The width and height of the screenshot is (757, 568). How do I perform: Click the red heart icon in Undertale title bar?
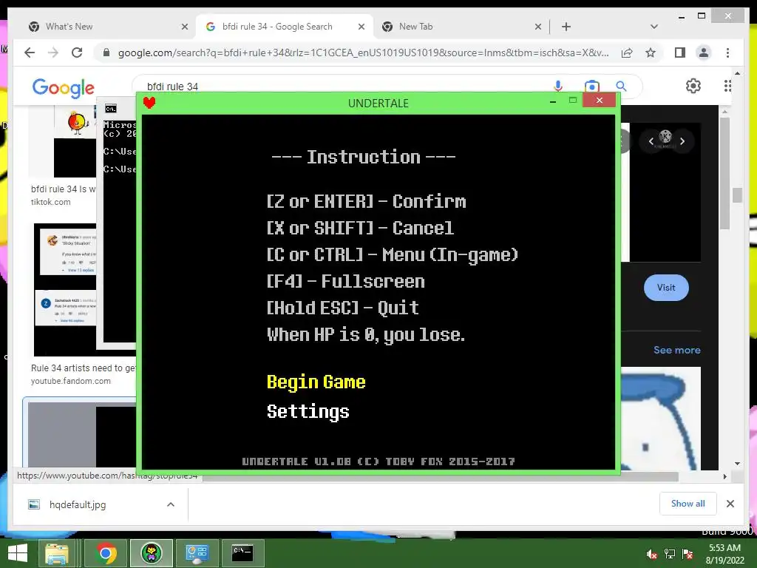[149, 102]
